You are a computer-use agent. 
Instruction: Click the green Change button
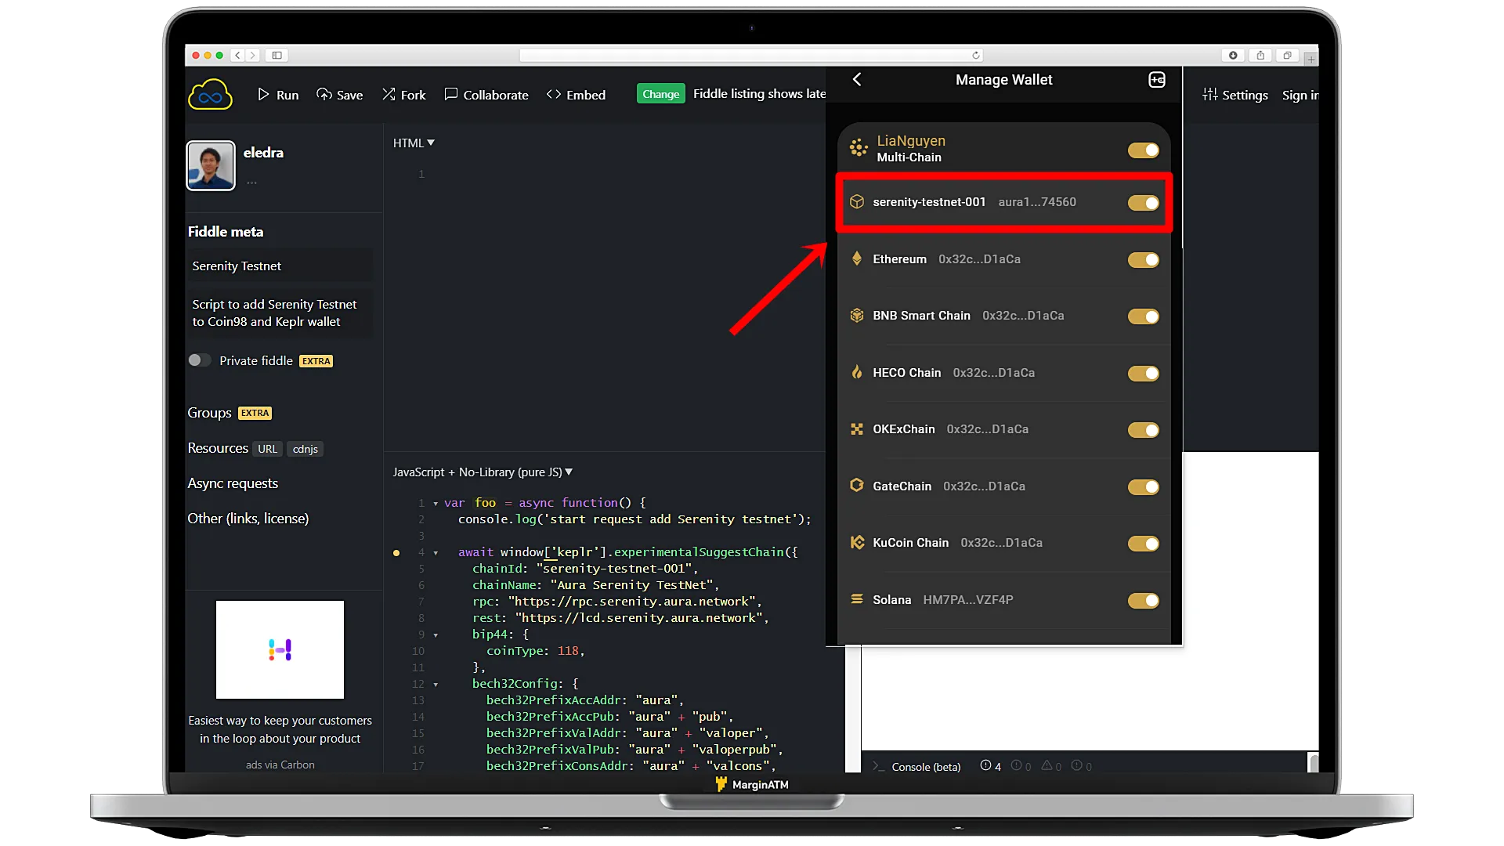[660, 94]
